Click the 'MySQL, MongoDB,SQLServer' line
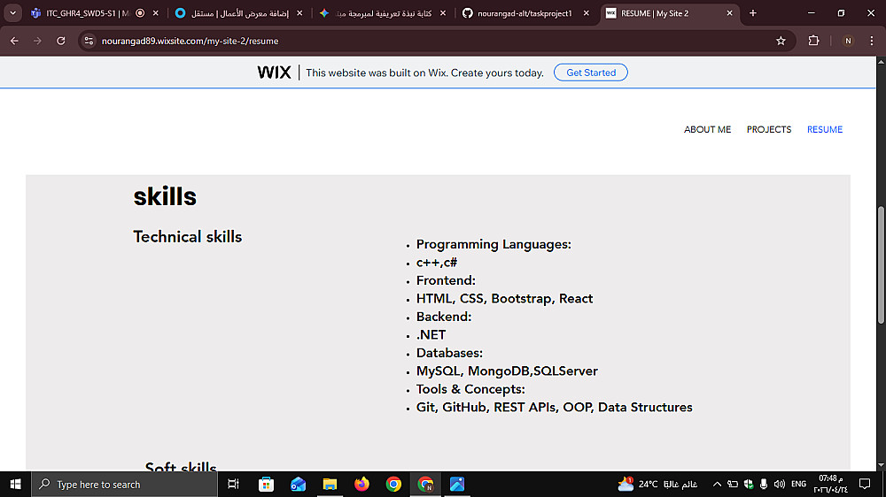 tap(507, 371)
